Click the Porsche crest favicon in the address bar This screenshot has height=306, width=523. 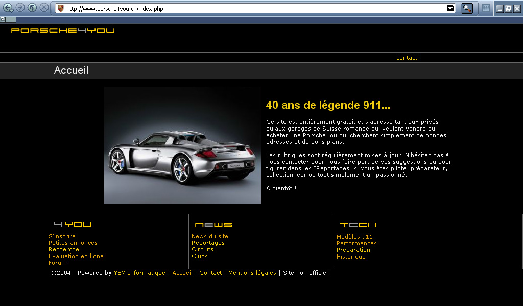pyautogui.click(x=61, y=8)
